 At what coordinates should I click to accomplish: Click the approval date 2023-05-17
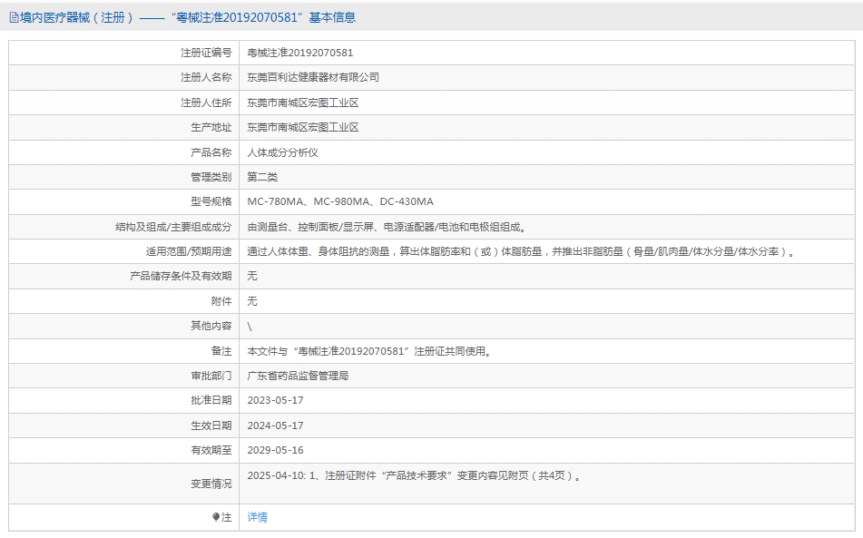275,400
